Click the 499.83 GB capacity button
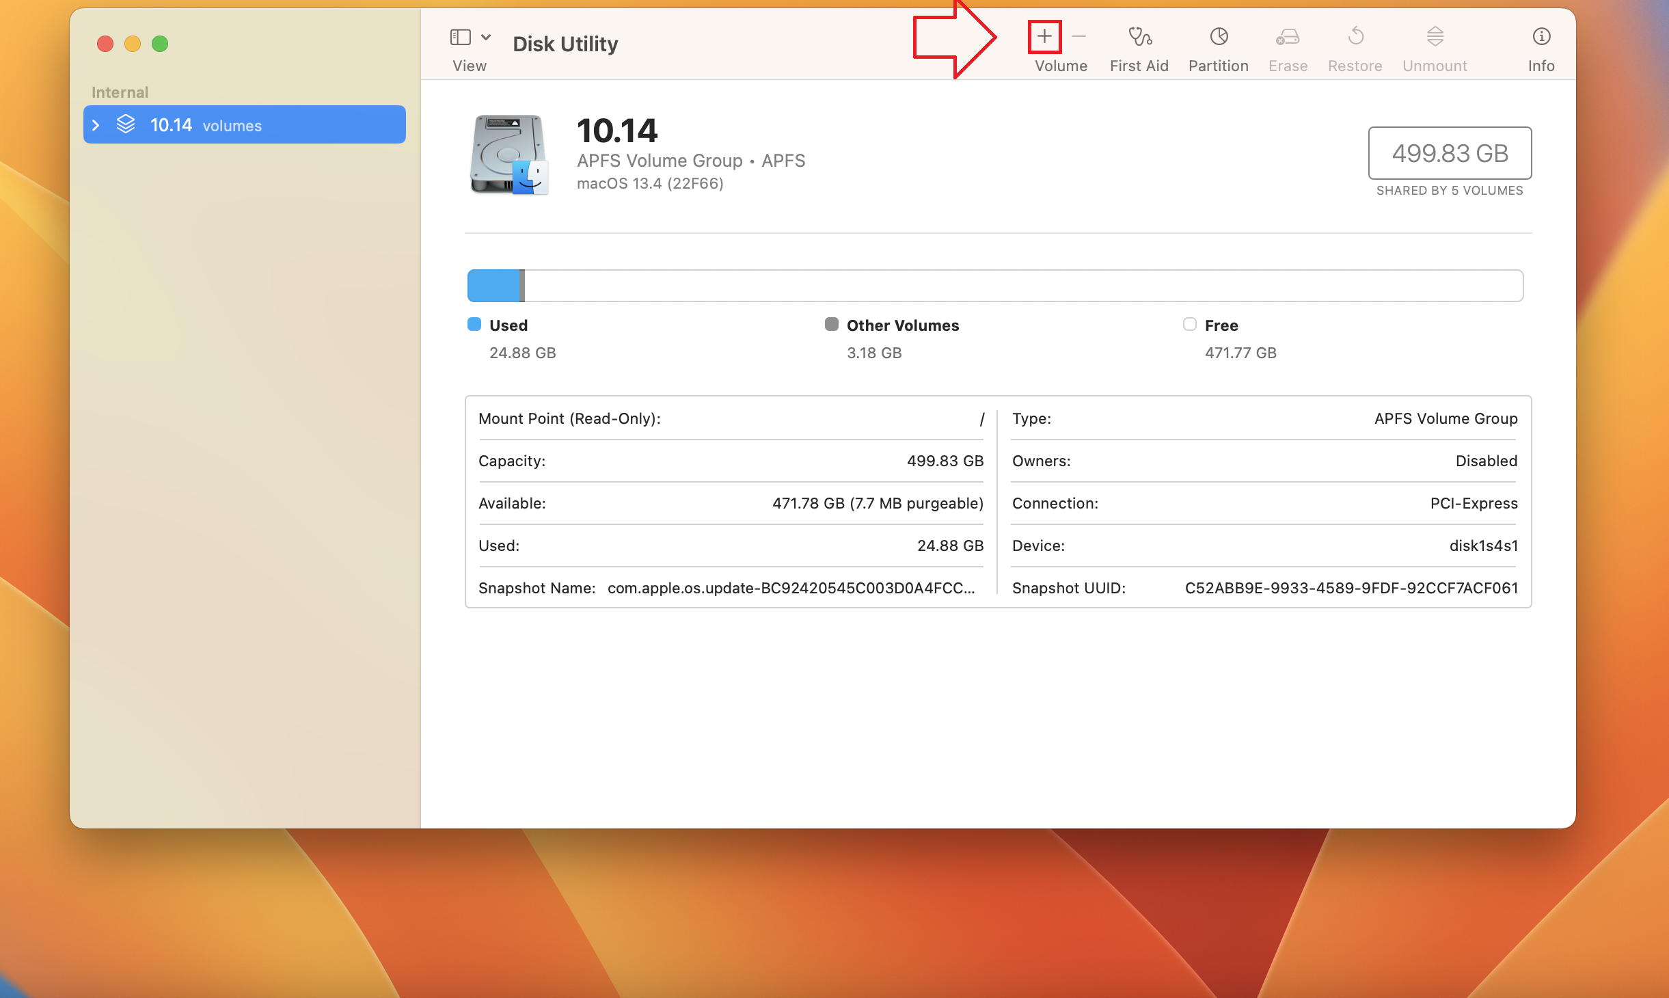 point(1449,153)
